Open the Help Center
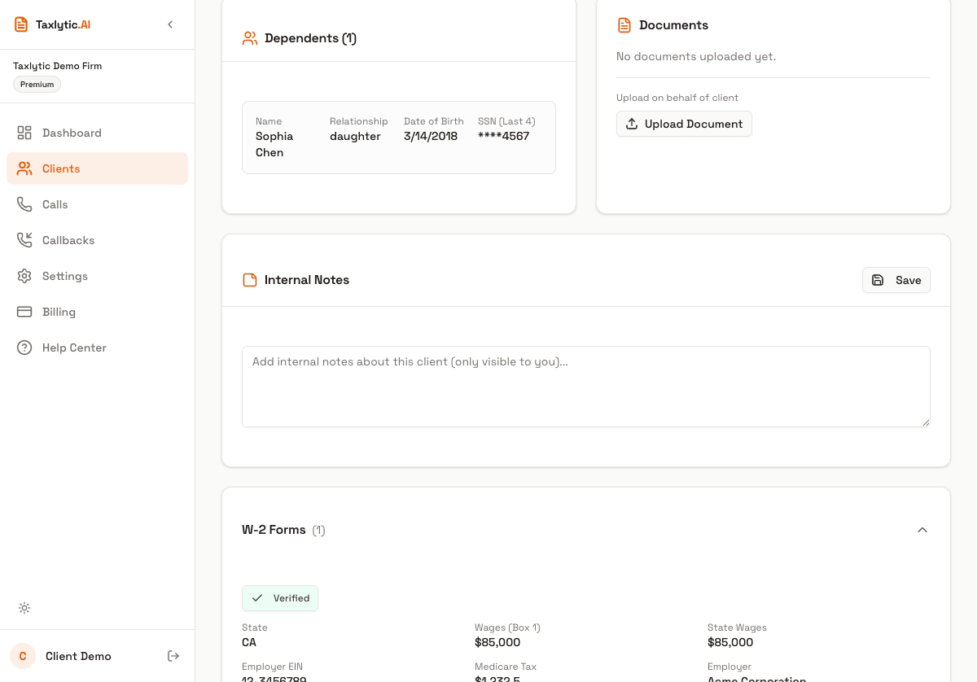 tap(74, 347)
